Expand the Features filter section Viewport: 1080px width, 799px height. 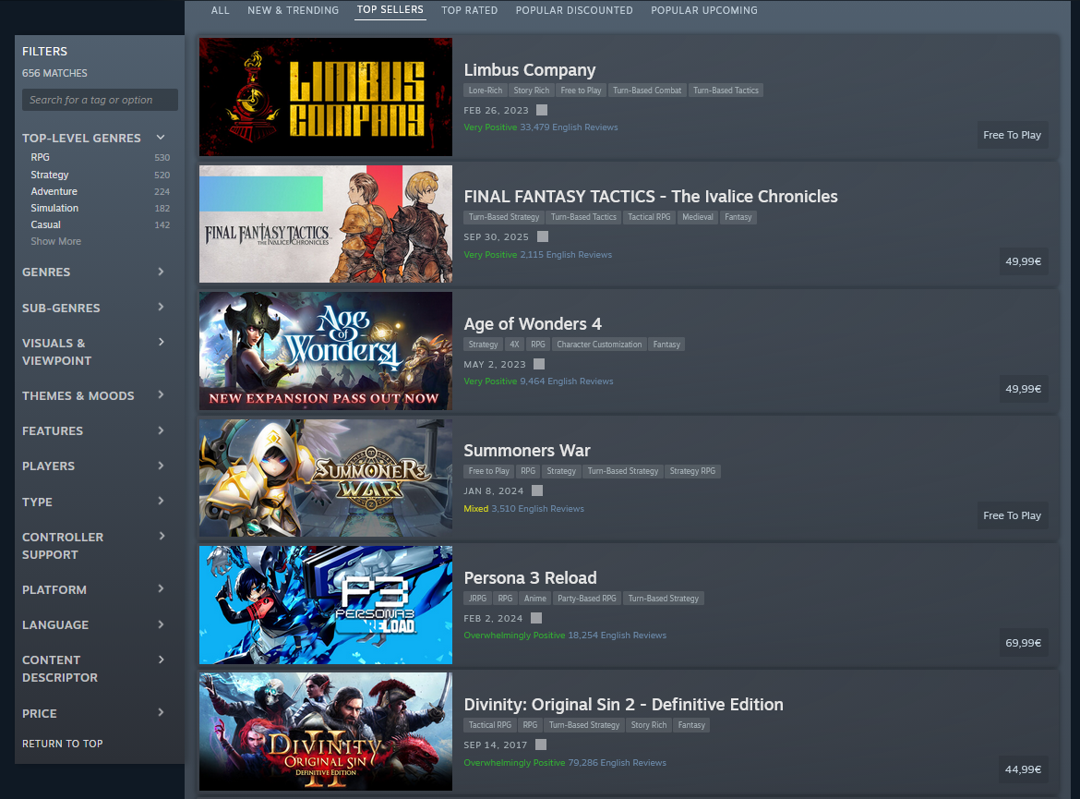click(x=161, y=430)
